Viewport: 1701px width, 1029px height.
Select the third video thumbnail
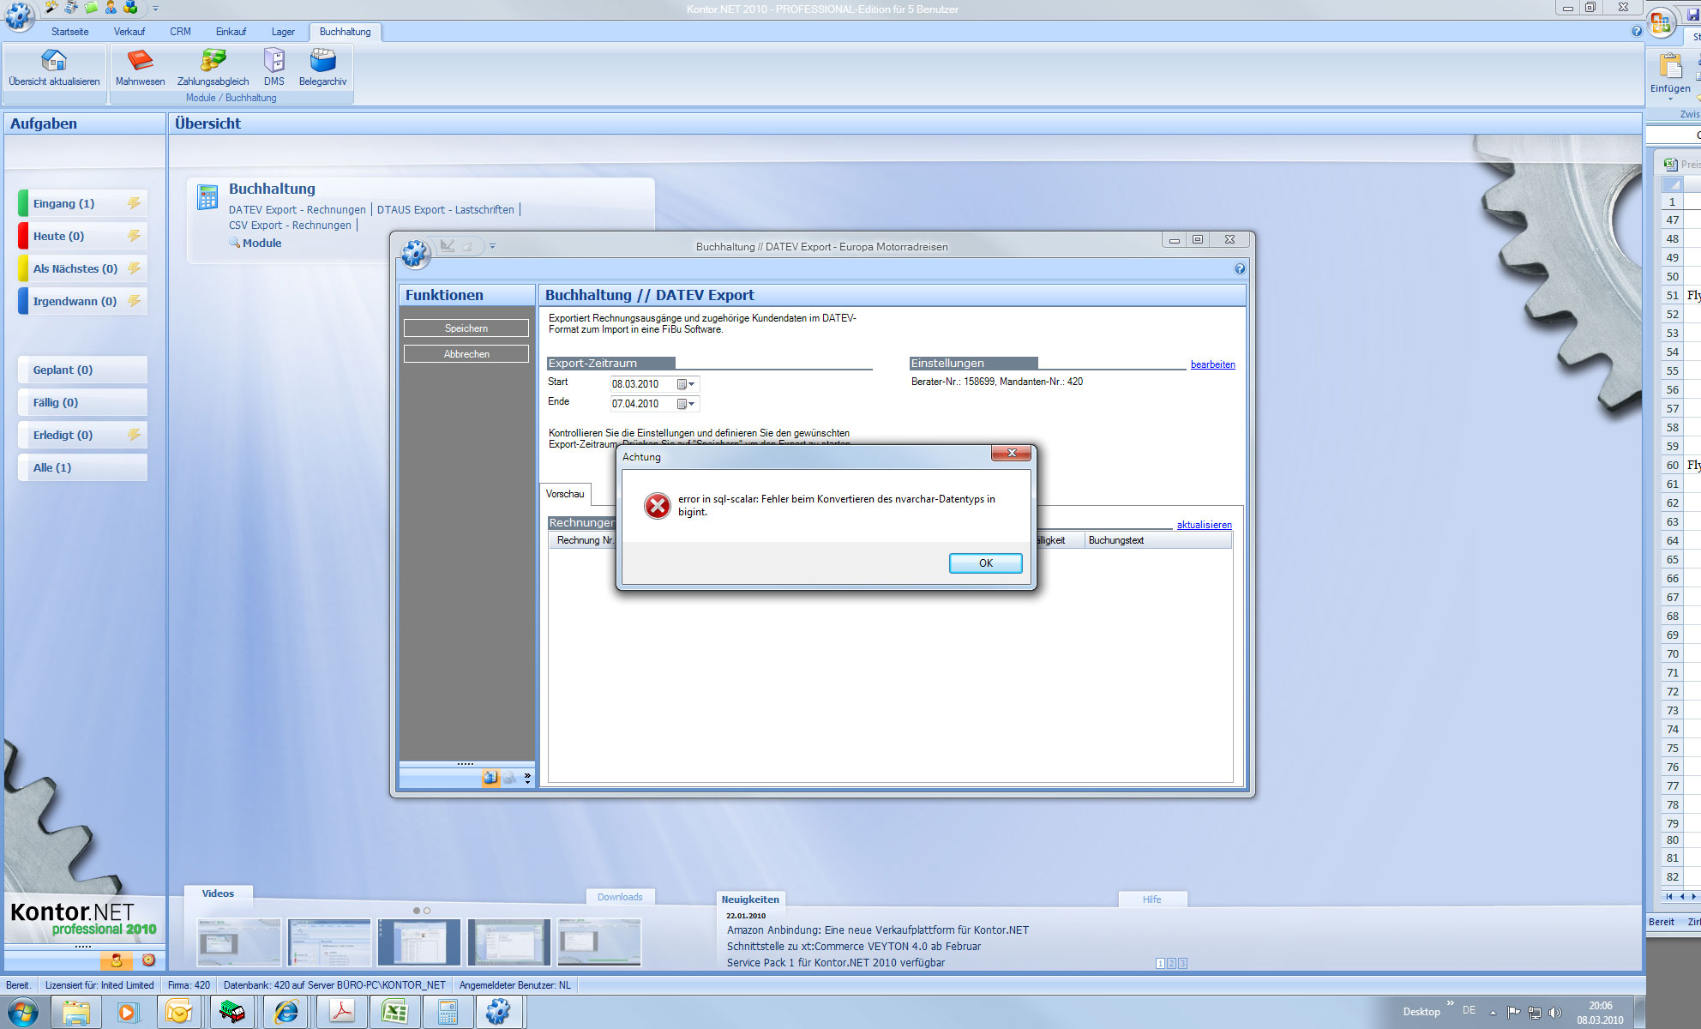418,942
